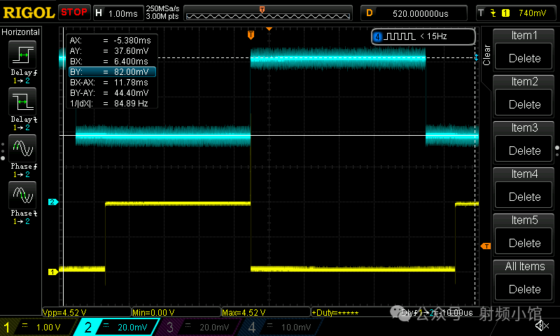This screenshot has height=336, width=560.
Task: Open the Horizontal menu header
Action: (21, 32)
